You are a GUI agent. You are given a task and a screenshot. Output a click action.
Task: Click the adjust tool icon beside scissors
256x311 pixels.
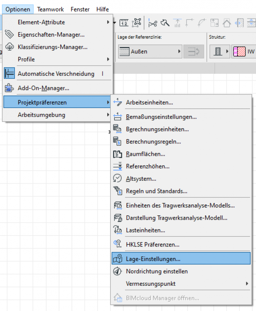click(165, 23)
